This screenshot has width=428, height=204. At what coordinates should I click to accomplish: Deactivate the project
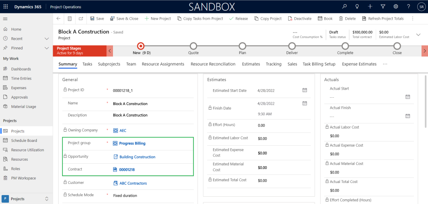(x=300, y=18)
